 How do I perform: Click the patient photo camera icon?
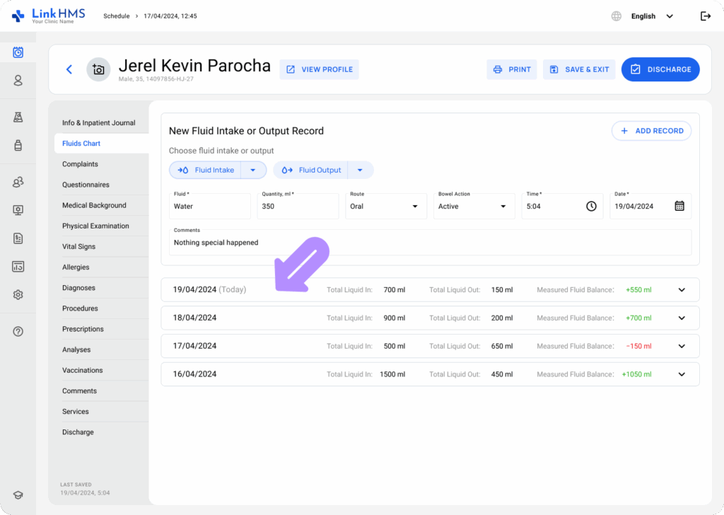[x=98, y=69]
